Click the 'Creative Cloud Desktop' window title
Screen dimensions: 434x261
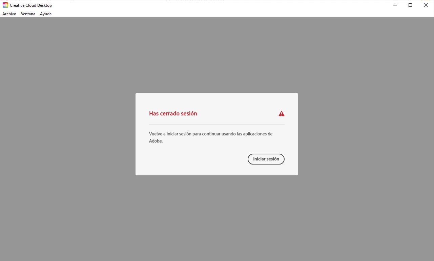point(31,5)
